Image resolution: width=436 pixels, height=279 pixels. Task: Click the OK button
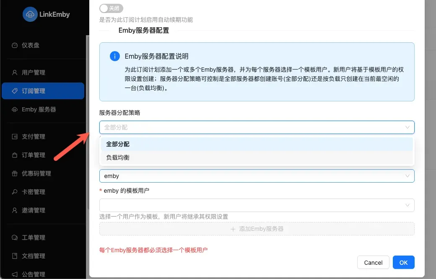[403, 262]
